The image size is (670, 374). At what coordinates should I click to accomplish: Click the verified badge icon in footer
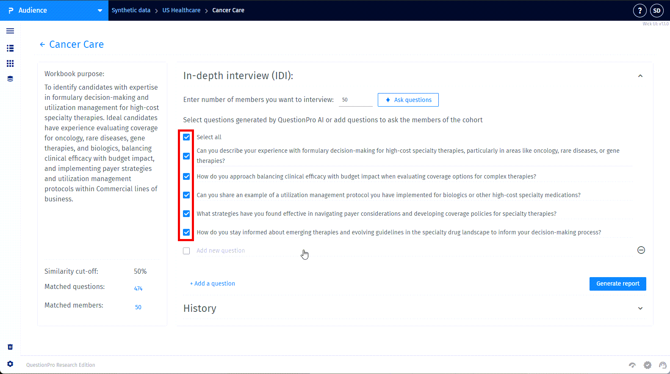[x=648, y=365]
